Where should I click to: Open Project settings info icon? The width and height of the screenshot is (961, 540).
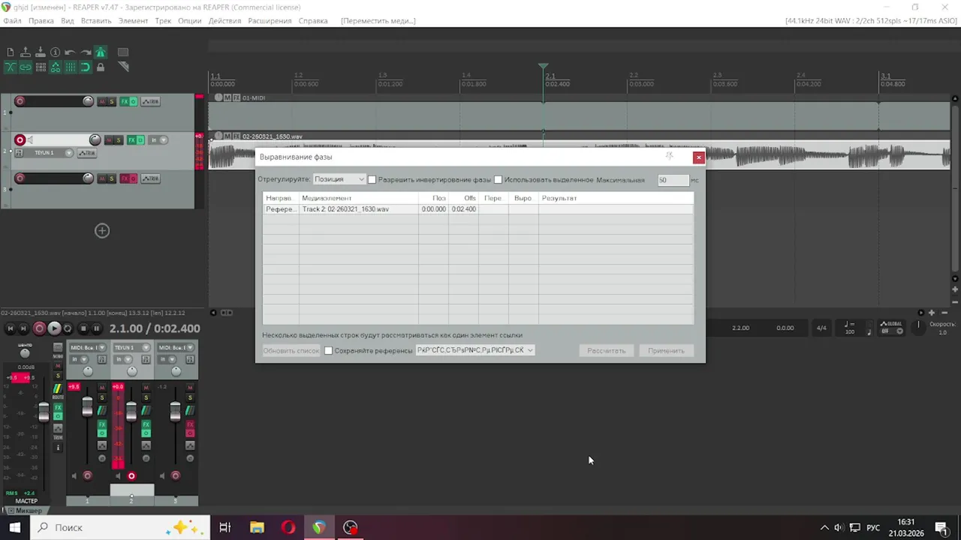tap(55, 52)
